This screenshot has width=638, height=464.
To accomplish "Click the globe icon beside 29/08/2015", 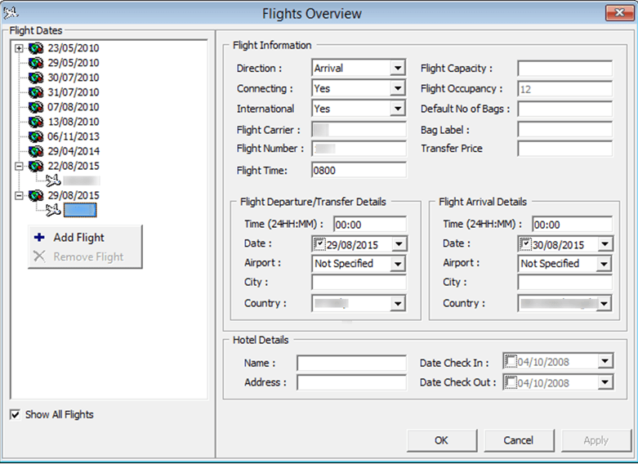I will [36, 195].
